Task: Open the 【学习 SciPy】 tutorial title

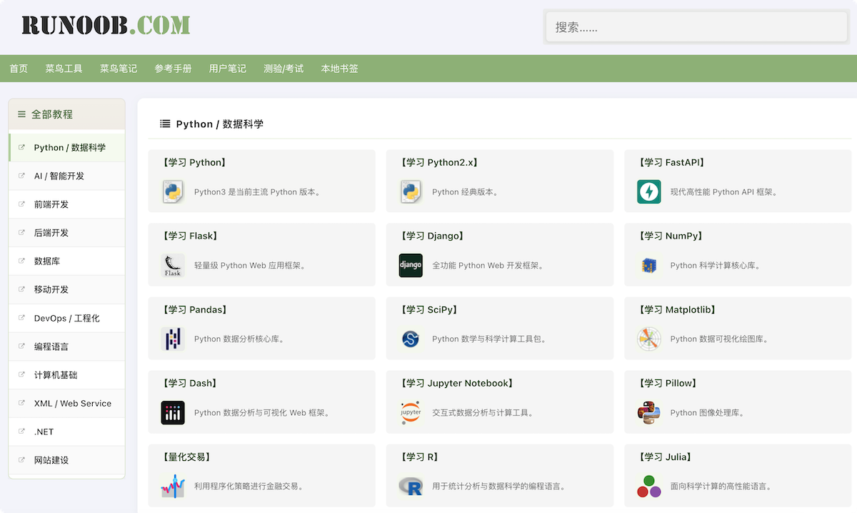Action: (429, 309)
